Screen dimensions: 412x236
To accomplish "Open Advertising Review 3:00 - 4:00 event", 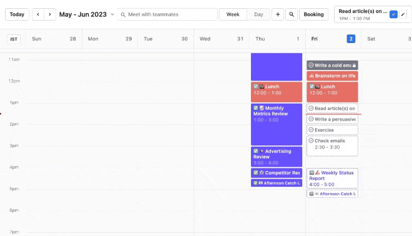I will [x=277, y=157].
